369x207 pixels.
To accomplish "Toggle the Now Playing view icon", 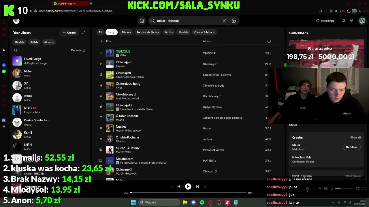I will point(307,189).
